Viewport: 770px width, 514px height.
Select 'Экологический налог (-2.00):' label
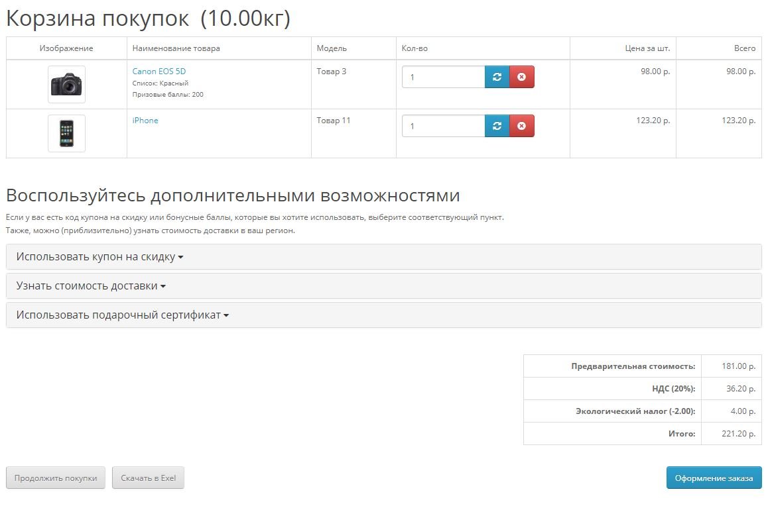pyautogui.click(x=636, y=411)
